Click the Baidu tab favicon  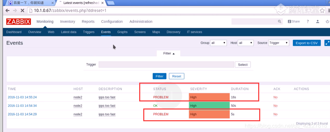(x=10, y=3)
